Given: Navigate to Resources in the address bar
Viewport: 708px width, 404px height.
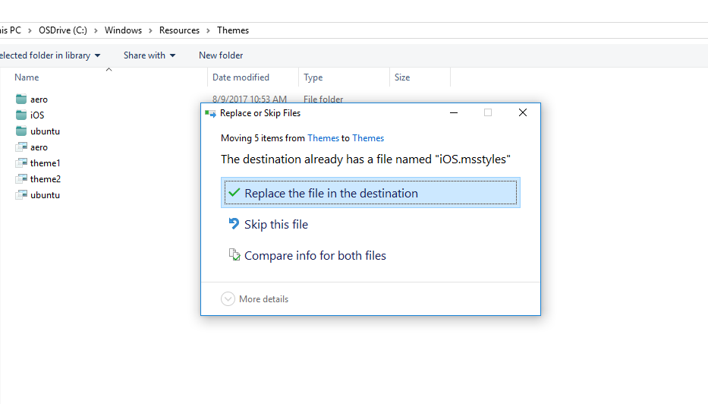Looking at the screenshot, I should (x=179, y=30).
